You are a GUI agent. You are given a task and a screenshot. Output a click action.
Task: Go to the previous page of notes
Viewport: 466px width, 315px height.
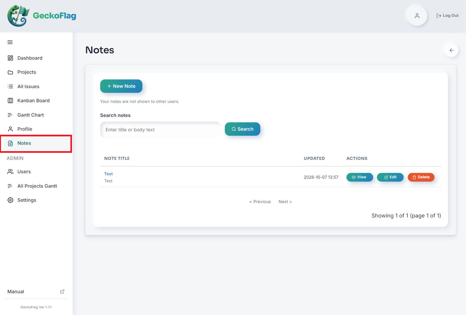(260, 202)
